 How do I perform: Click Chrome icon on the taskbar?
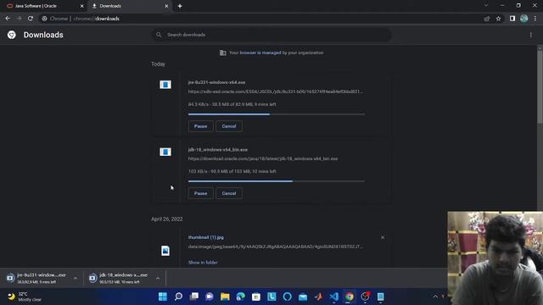350,297
